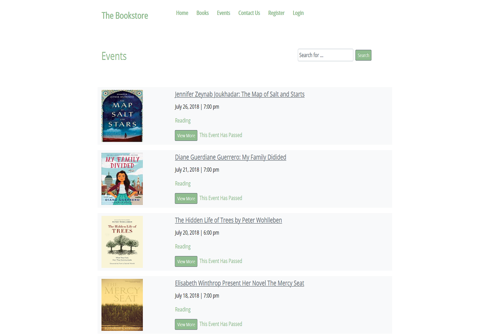The height and width of the screenshot is (336, 489).
Task: Select the Hidden Life of Trees cover
Action: [122, 242]
